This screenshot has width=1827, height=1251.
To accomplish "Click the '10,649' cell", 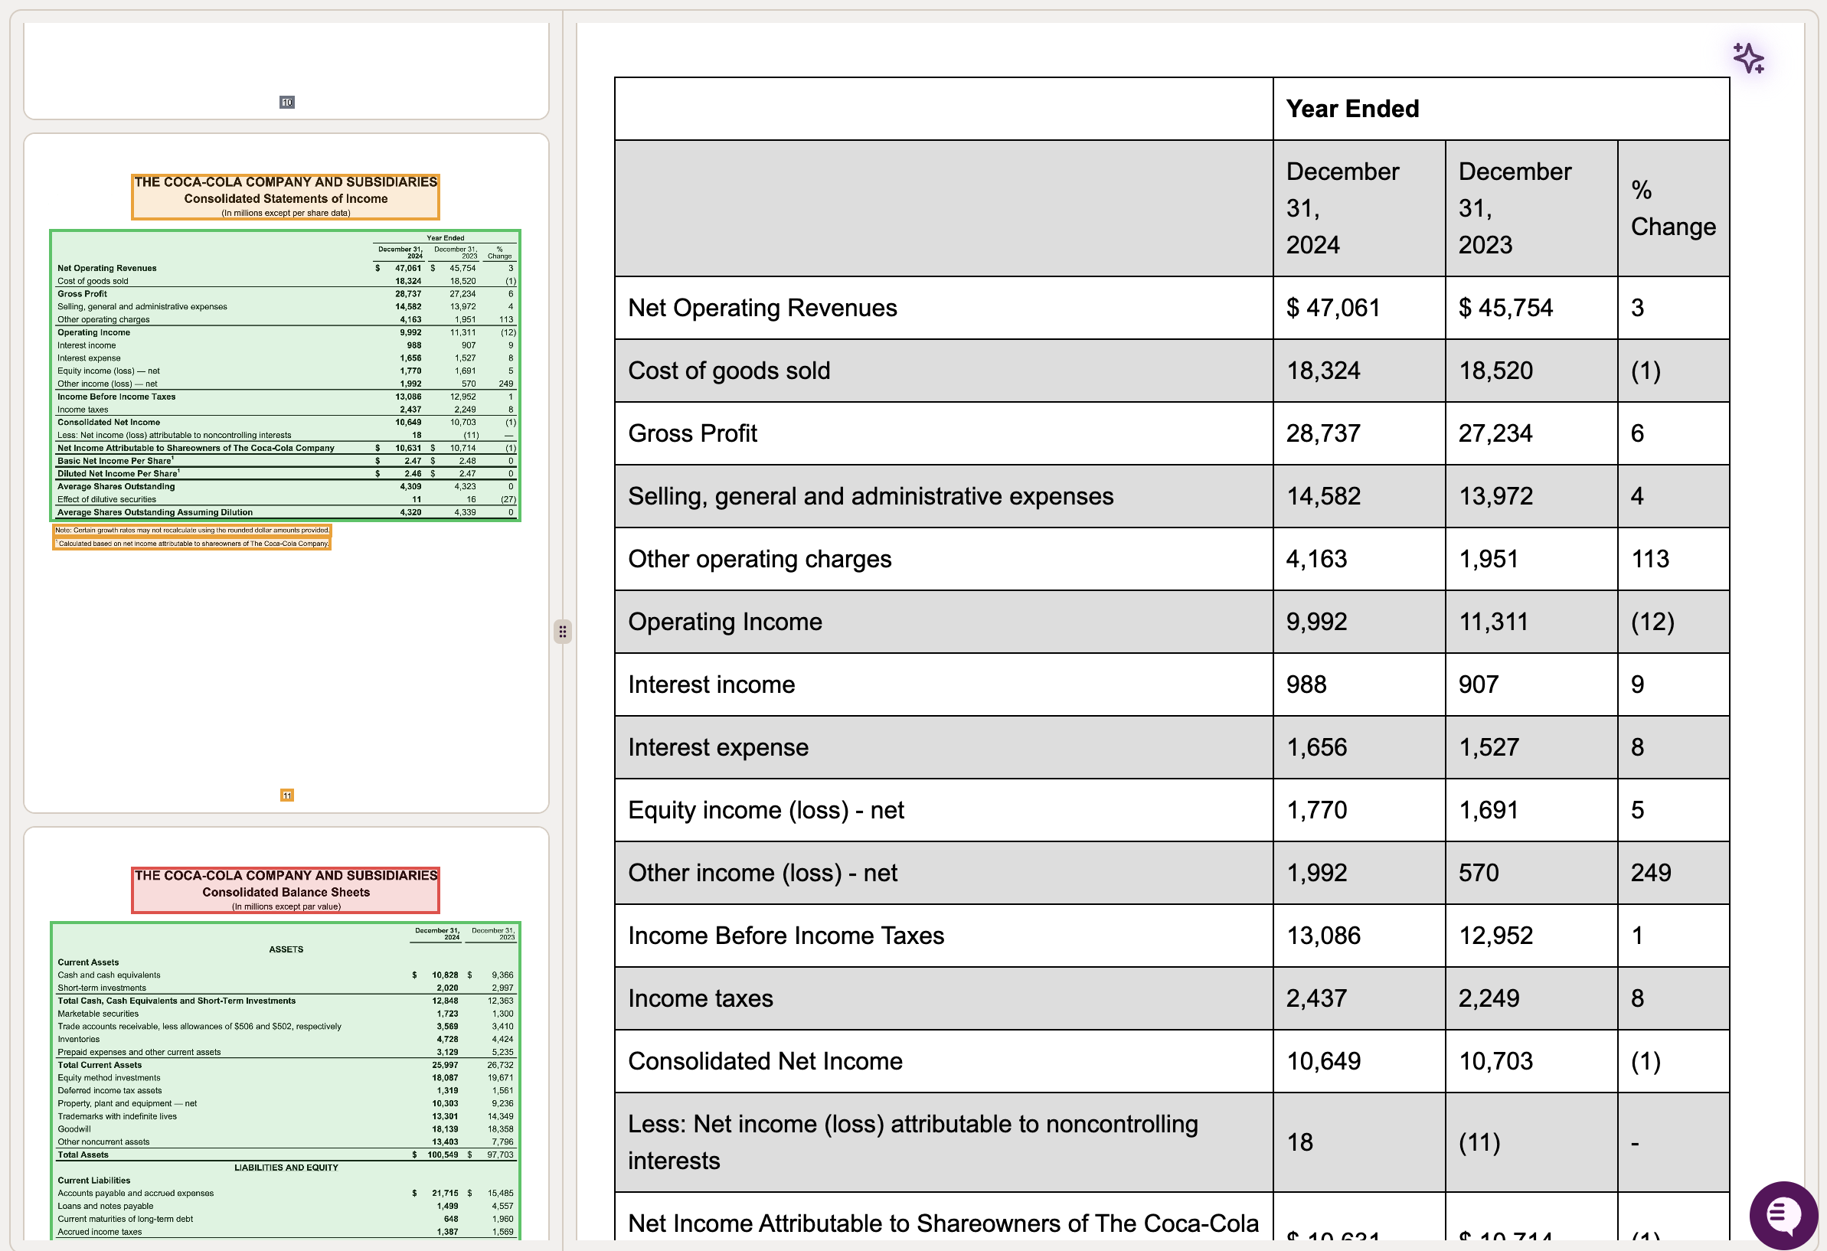I will [x=1358, y=1063].
